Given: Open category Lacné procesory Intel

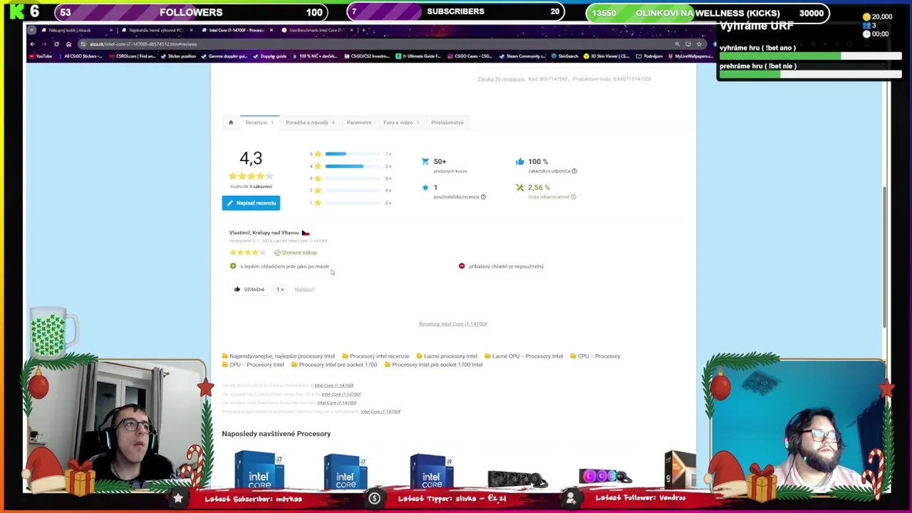Looking at the screenshot, I should (450, 356).
